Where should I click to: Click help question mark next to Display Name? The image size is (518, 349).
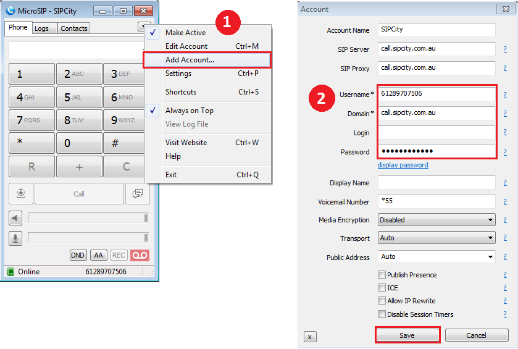click(x=505, y=182)
